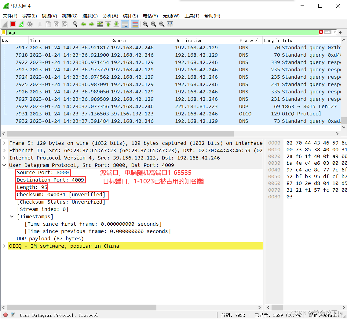Sort by the Protocol column header
Viewport: 347px width, 319px height.
250,40
